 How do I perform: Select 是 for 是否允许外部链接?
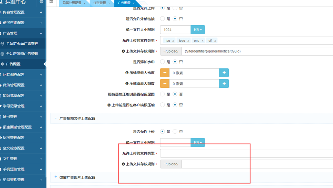pyautogui.click(x=163, y=19)
